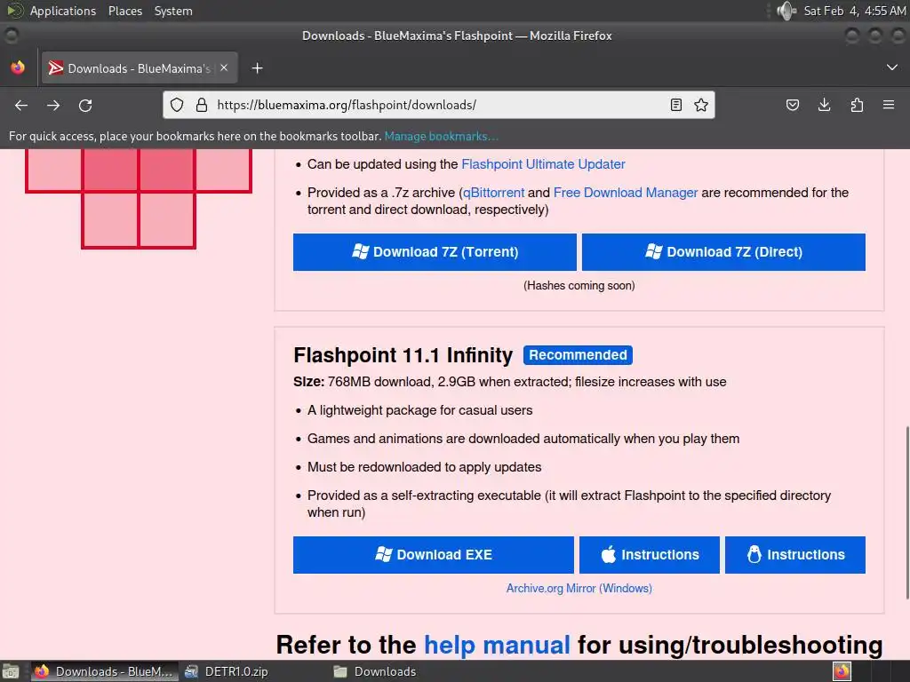Image resolution: width=910 pixels, height=682 pixels.
Task: Click the date and time clock
Action: tap(854, 11)
